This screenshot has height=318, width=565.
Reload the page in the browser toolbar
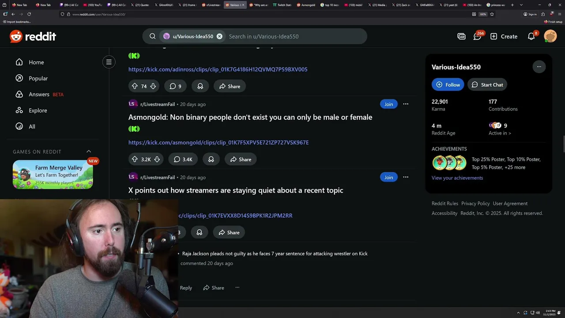(29, 14)
